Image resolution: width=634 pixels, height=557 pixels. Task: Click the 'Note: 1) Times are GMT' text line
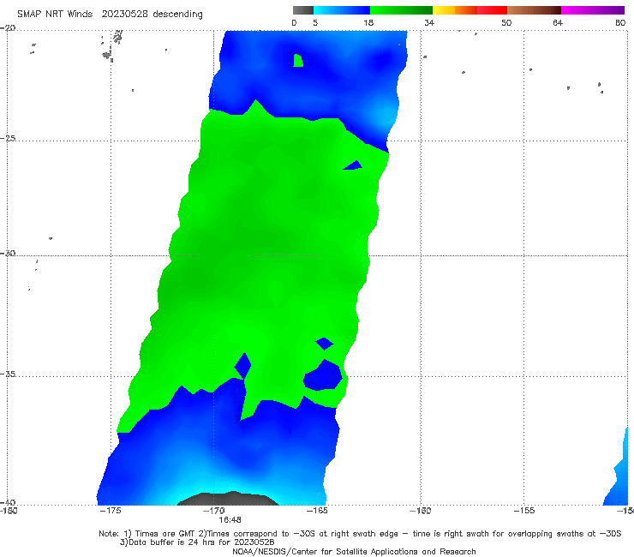[360, 534]
